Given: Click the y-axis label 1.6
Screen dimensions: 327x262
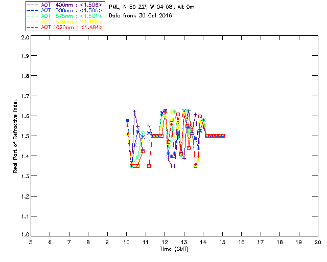Looking at the screenshot, I should (x=25, y=116).
